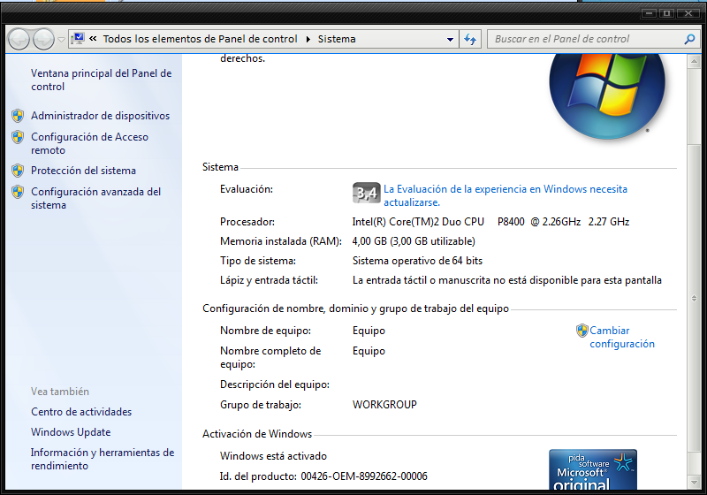Click the refresh button beside the address bar

click(x=470, y=39)
